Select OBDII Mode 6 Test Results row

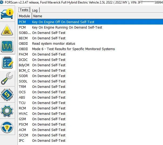[x=90, y=49]
